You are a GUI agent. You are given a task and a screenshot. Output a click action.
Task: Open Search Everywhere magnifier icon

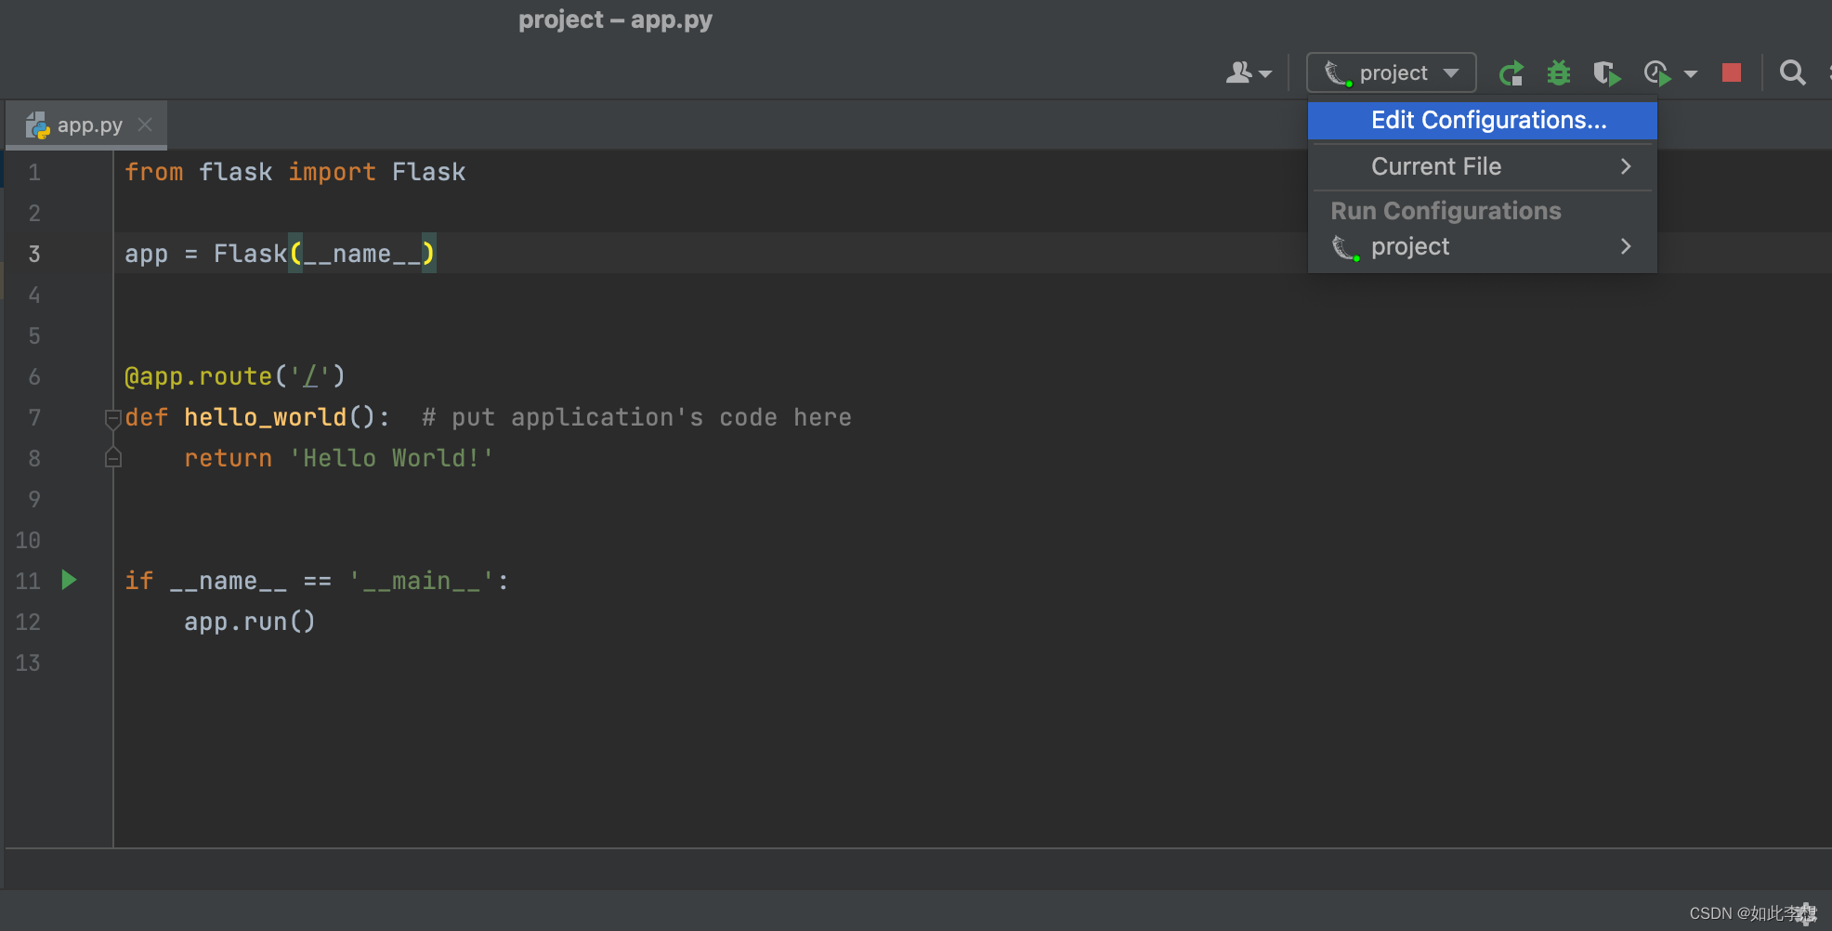tap(1792, 72)
